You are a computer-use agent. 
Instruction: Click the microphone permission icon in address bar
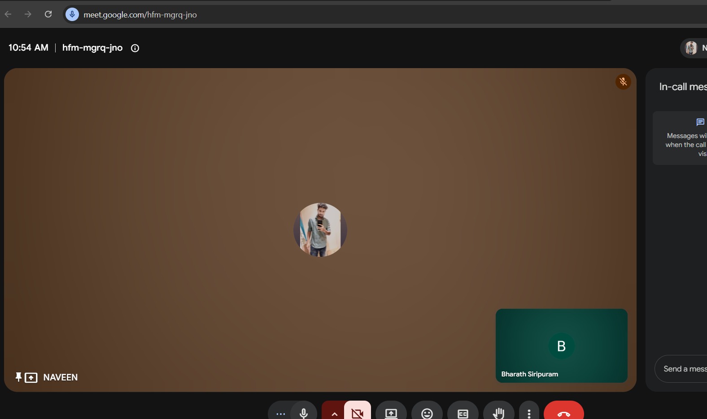(72, 14)
